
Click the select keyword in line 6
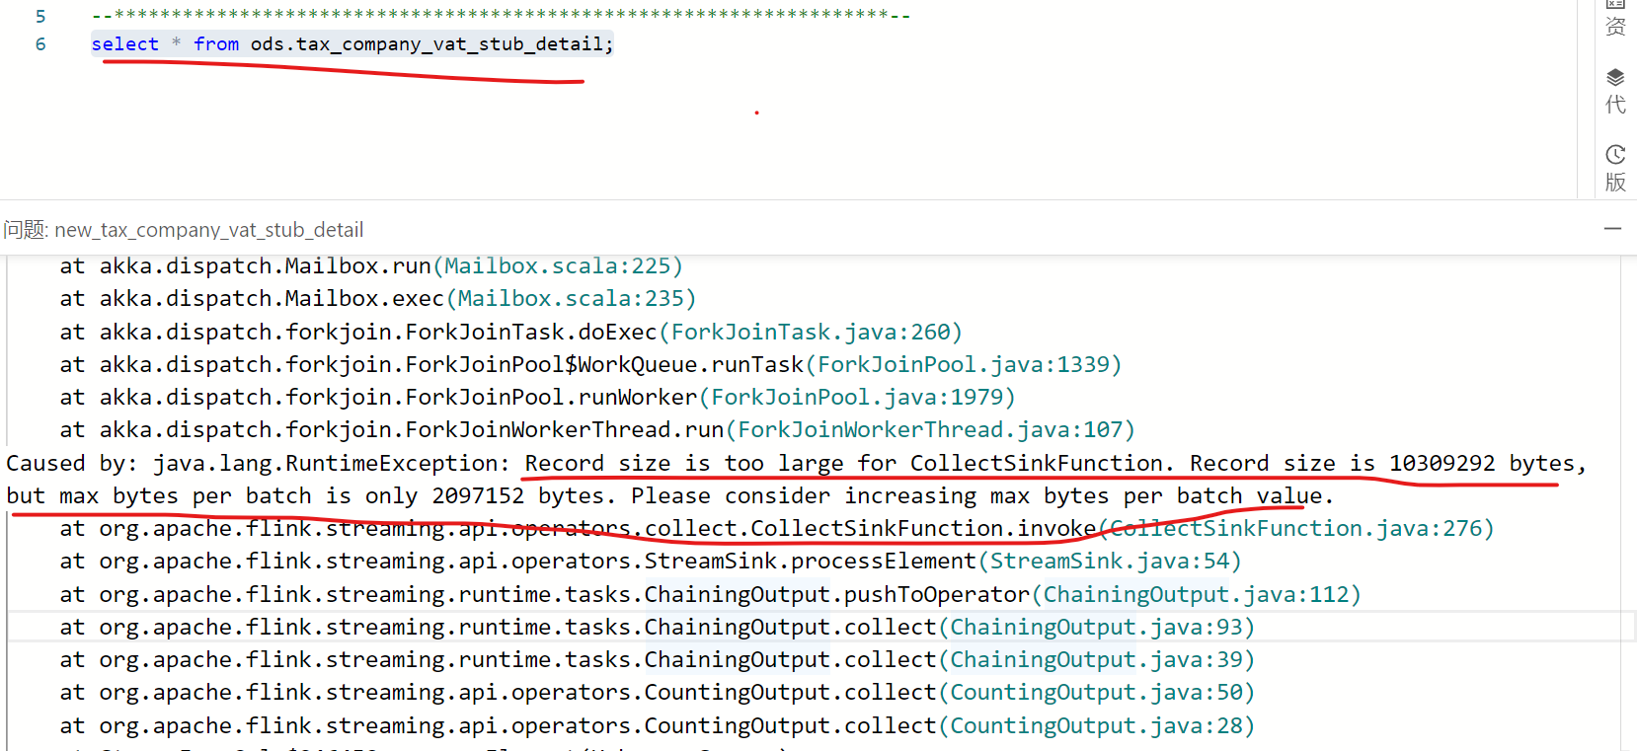click(125, 44)
